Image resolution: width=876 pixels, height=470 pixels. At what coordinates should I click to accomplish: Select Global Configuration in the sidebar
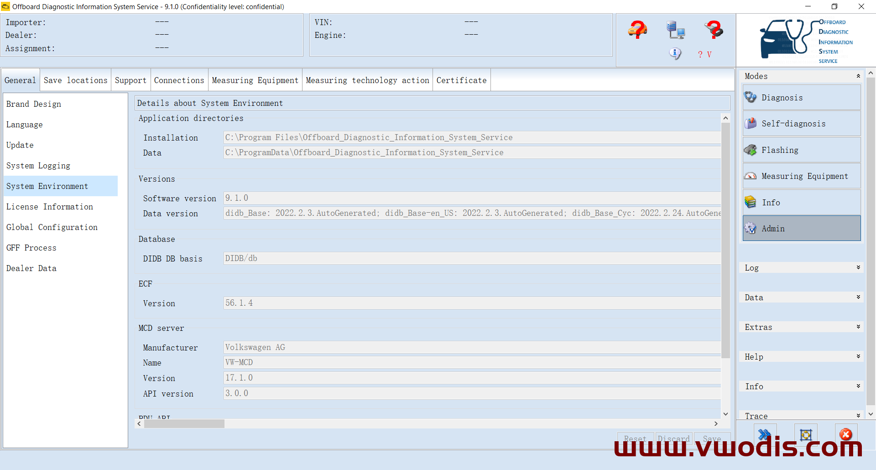pos(52,227)
